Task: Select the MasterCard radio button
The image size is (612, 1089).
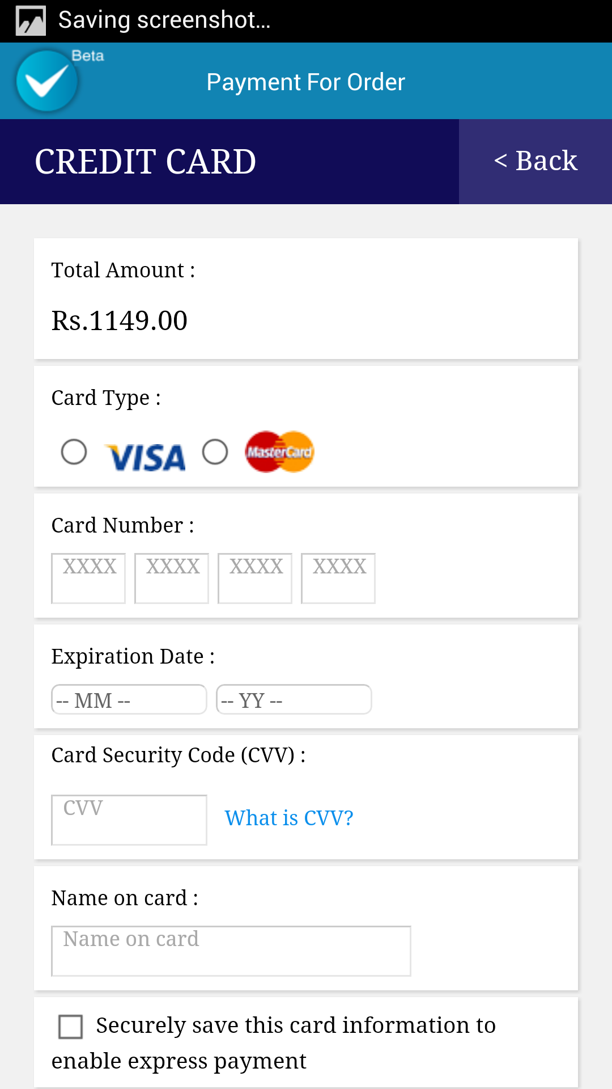Action: pyautogui.click(x=215, y=452)
